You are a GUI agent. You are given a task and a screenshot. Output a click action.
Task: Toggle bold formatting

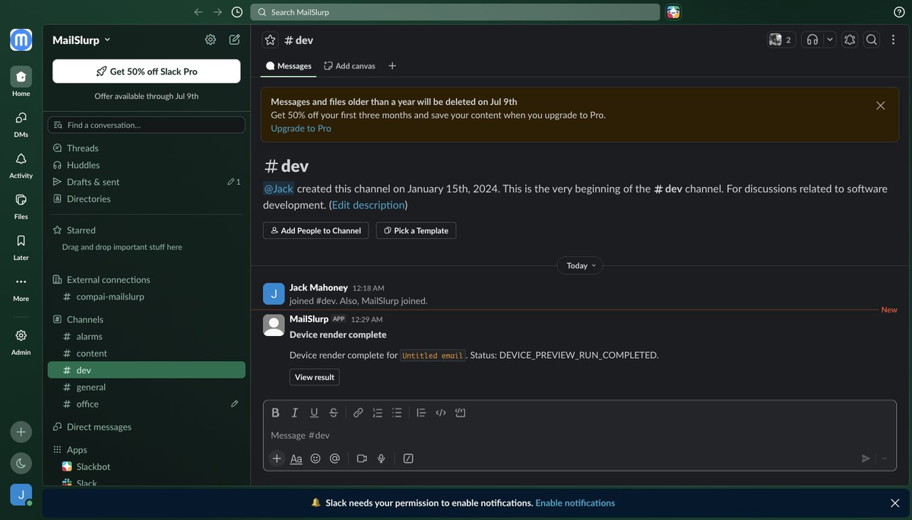(x=275, y=413)
